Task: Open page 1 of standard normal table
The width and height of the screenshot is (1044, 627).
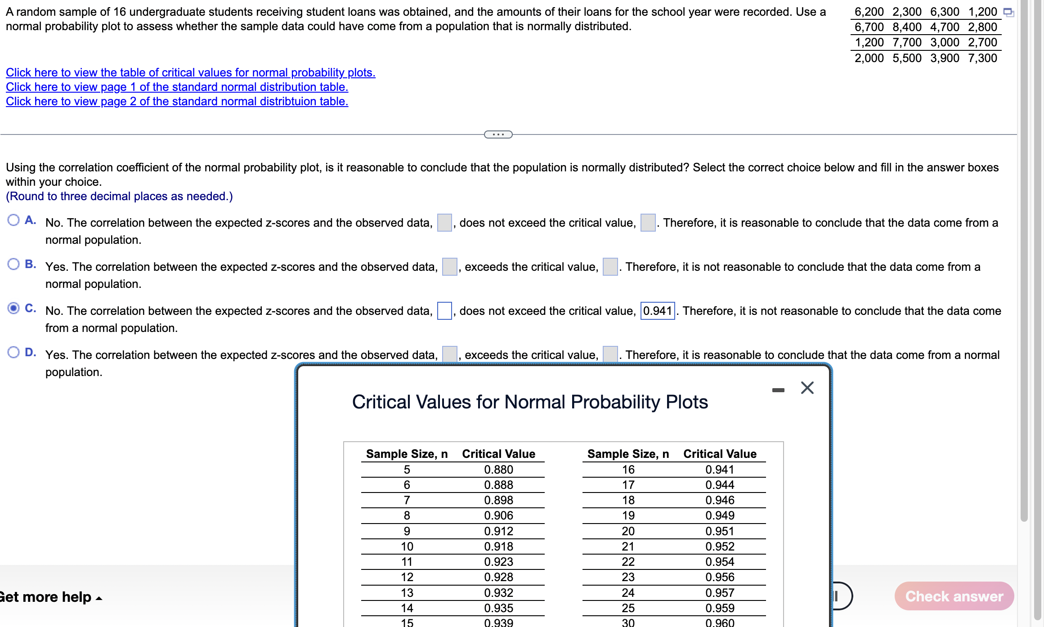Action: 177,87
